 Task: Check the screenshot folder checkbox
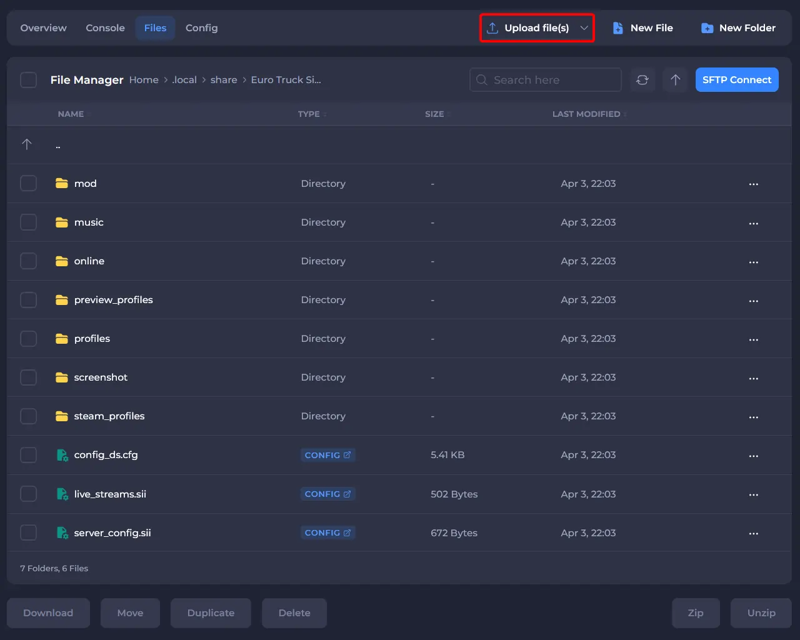29,377
